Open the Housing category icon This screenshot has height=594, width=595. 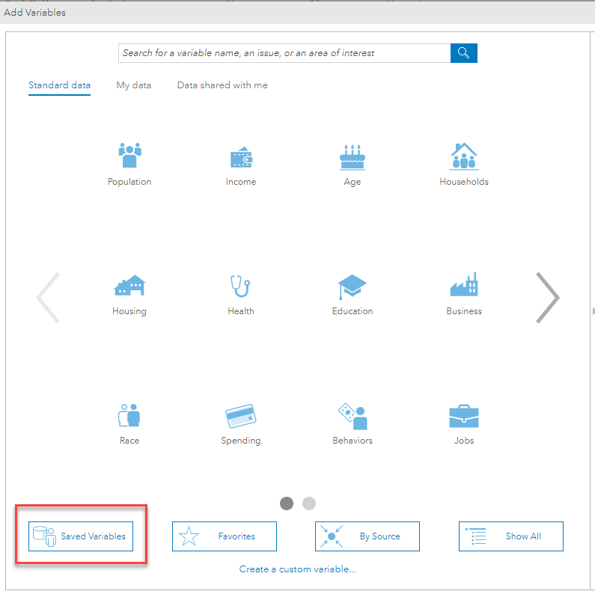129,285
